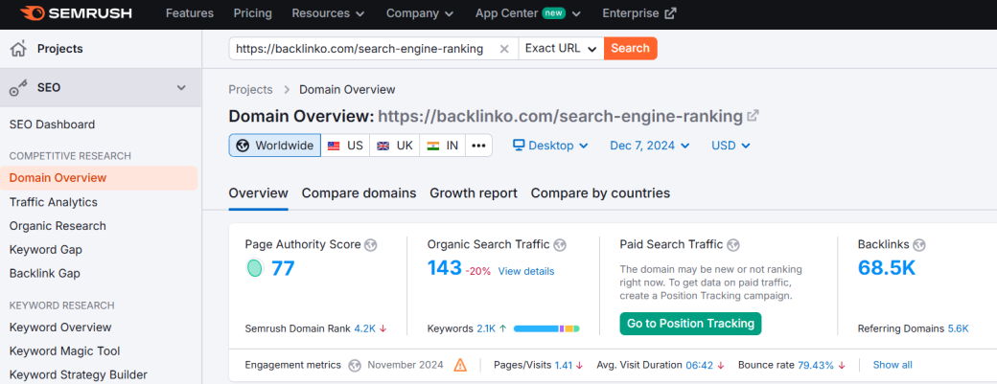Open Traffic Analytics in sidebar
This screenshot has height=384, width=997.
point(54,202)
